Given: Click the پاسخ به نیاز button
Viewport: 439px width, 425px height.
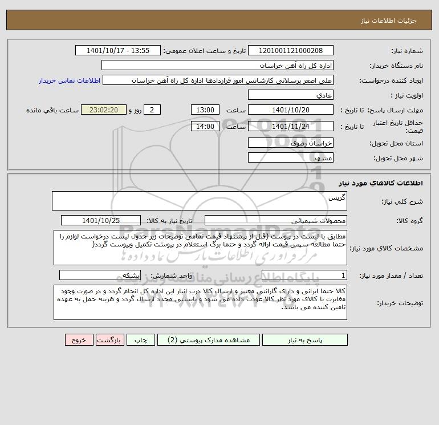Looking at the screenshot, I should click(304, 340).
